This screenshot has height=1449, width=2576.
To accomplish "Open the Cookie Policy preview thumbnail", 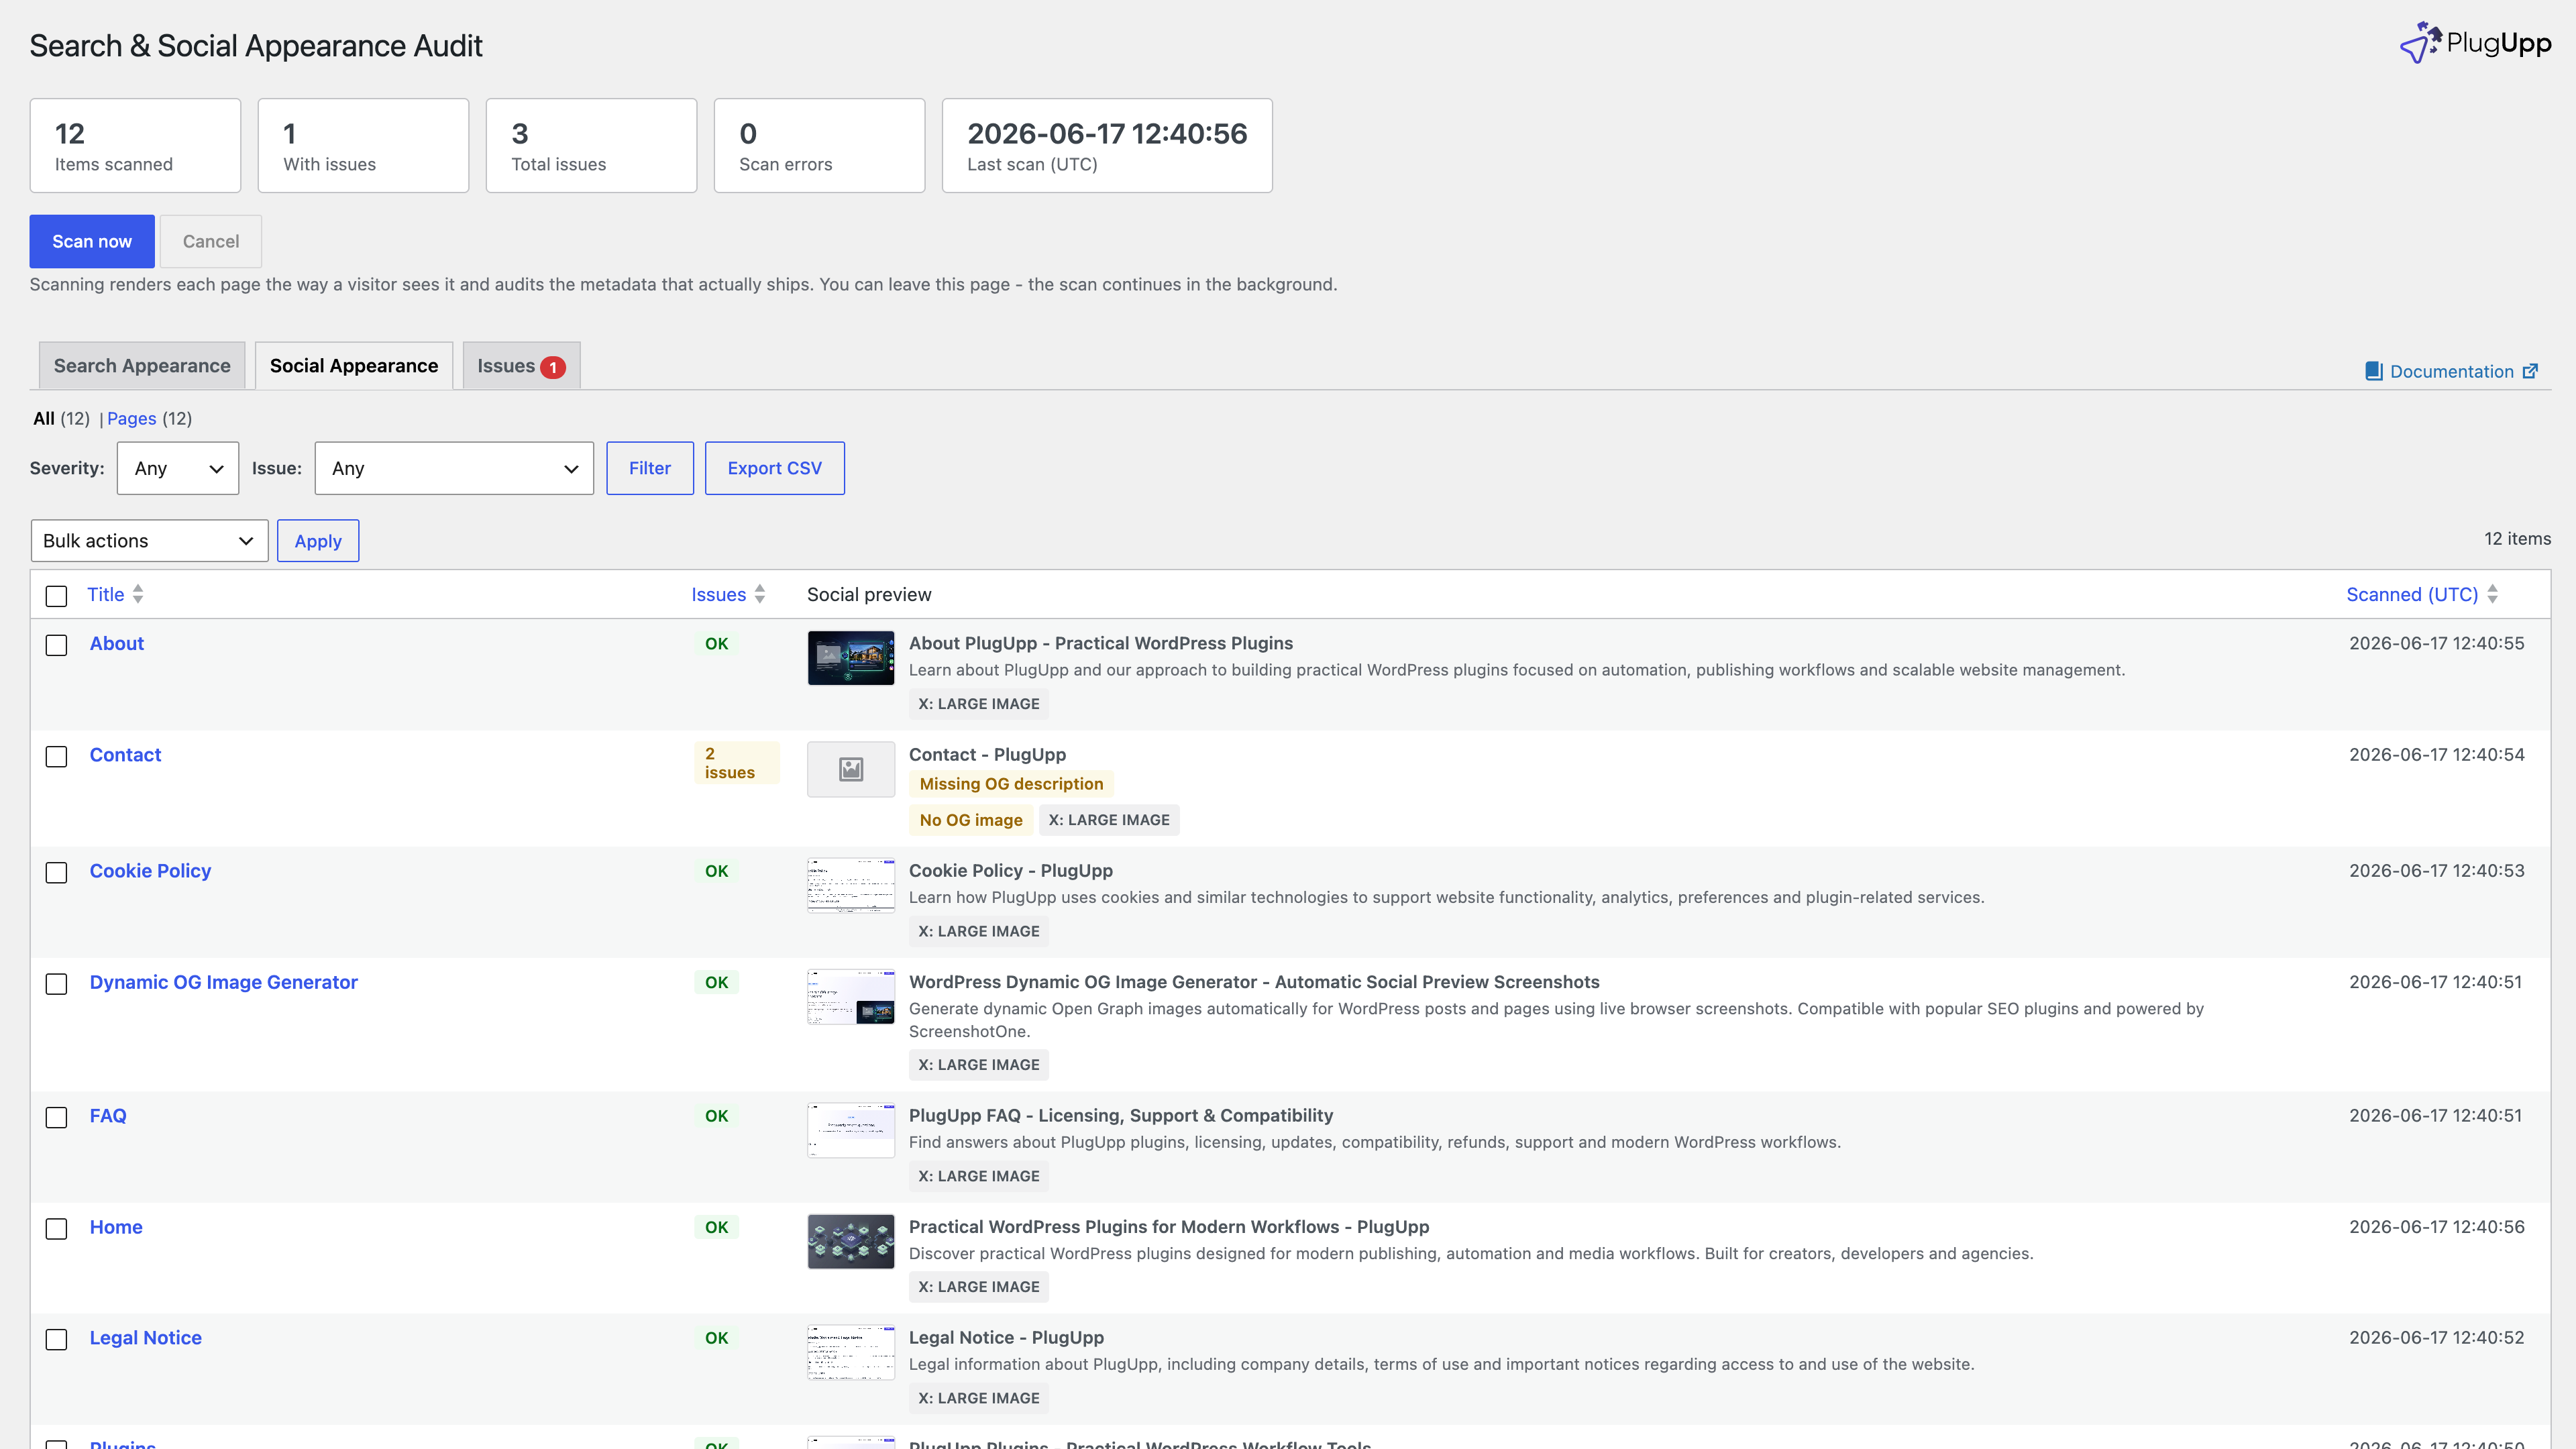I will point(851,885).
